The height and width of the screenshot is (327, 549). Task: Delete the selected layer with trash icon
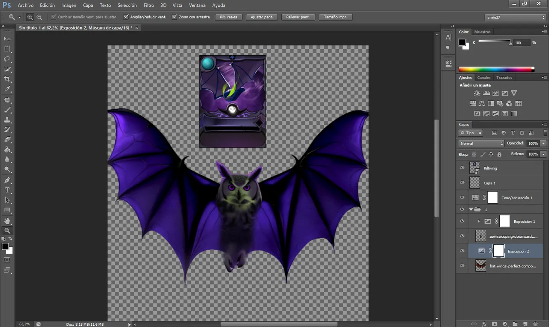click(536, 324)
